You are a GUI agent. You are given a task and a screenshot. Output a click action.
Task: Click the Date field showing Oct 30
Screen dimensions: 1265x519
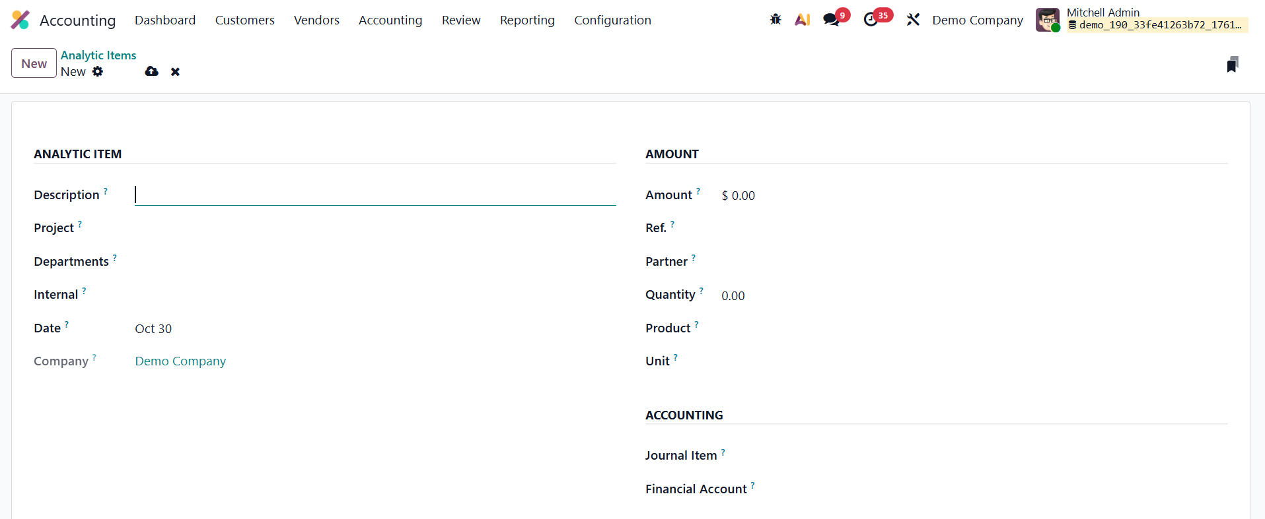coord(153,328)
